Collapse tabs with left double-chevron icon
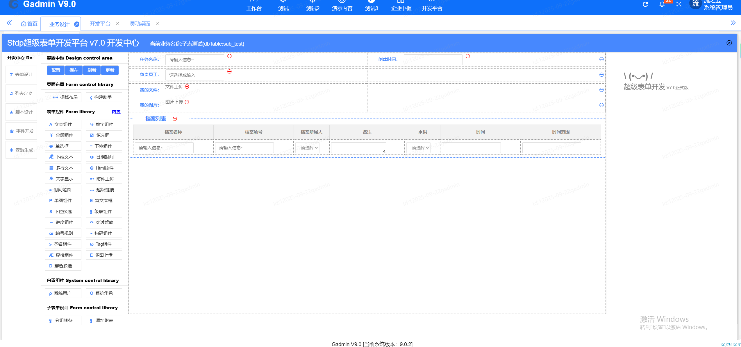This screenshot has height=347, width=741. (x=9, y=23)
